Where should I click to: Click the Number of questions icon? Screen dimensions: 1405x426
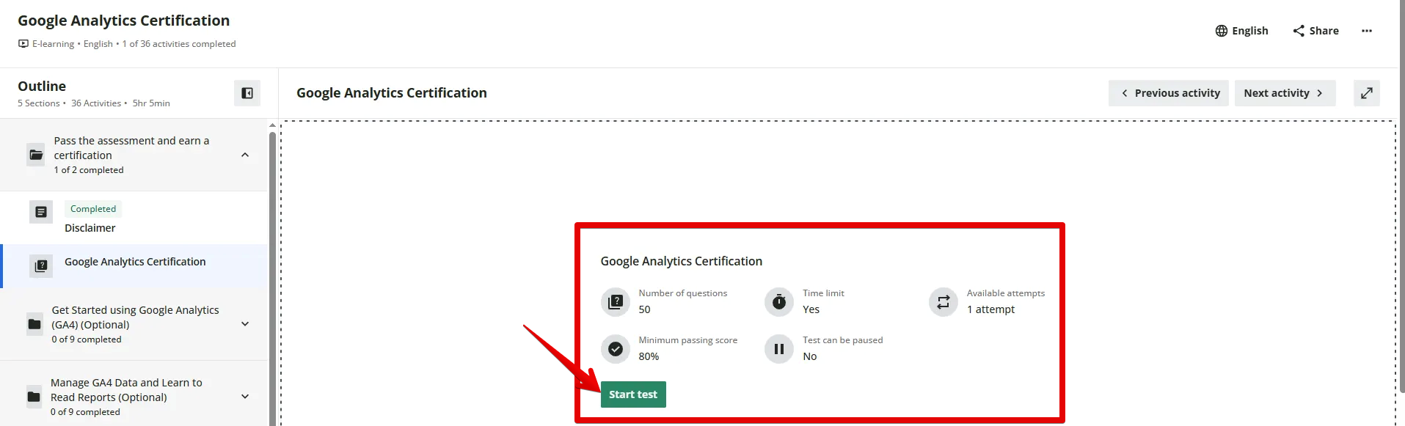(x=616, y=301)
